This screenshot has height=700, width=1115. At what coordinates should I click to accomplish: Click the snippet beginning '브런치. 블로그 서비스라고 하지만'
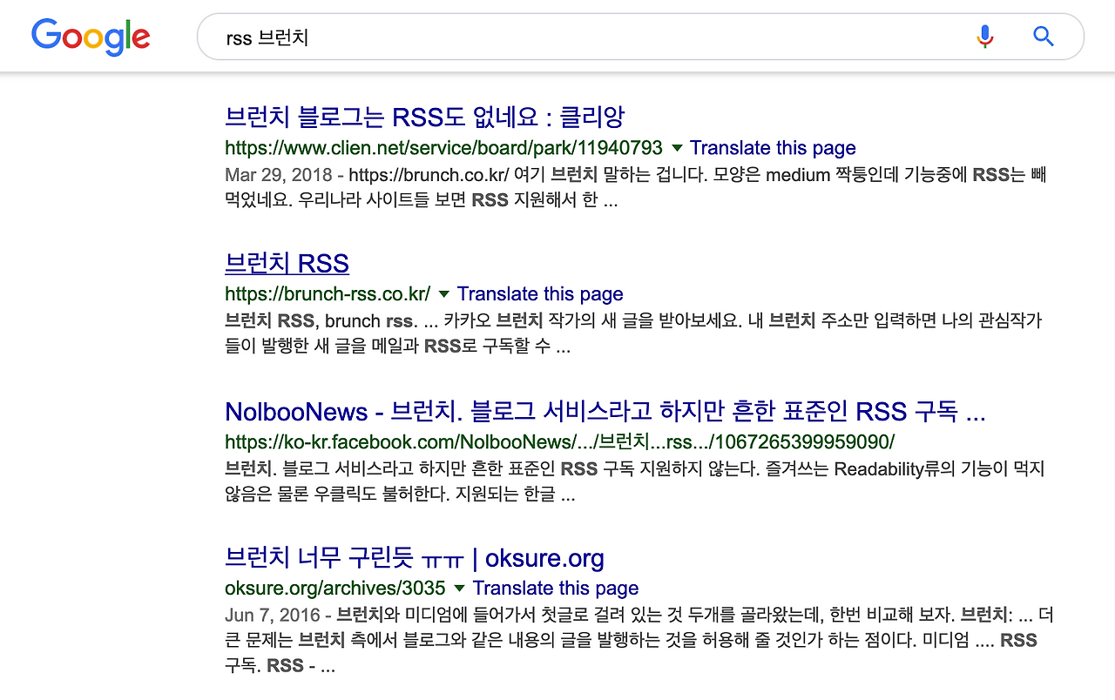point(635,482)
